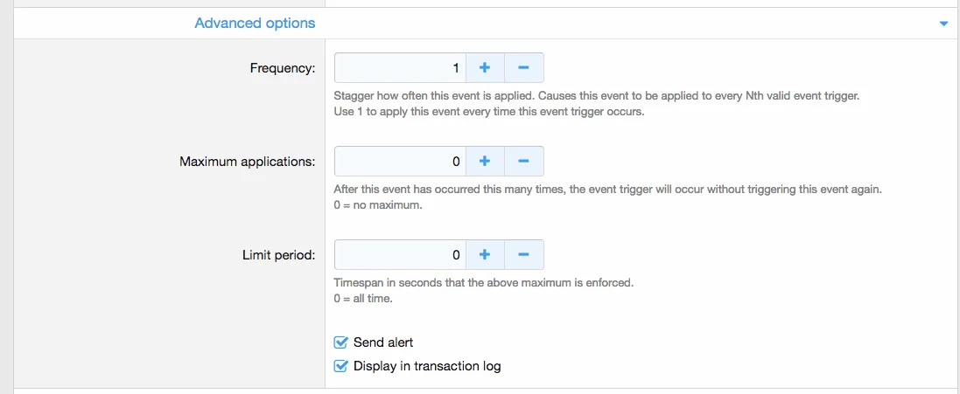Decrement the Limit period value

[523, 254]
